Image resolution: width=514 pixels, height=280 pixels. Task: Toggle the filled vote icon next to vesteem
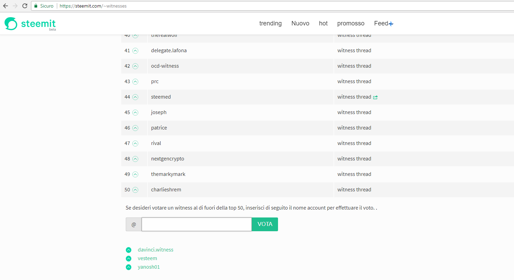click(x=128, y=258)
